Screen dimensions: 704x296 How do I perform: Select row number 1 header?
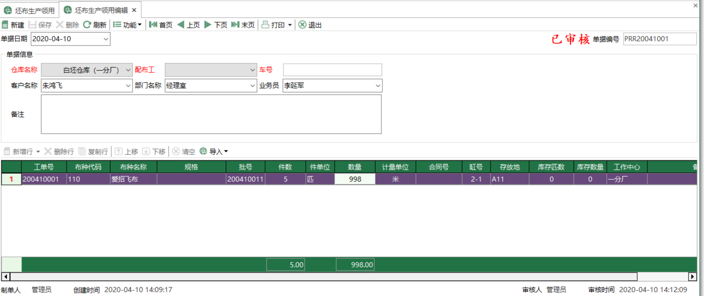(x=11, y=179)
